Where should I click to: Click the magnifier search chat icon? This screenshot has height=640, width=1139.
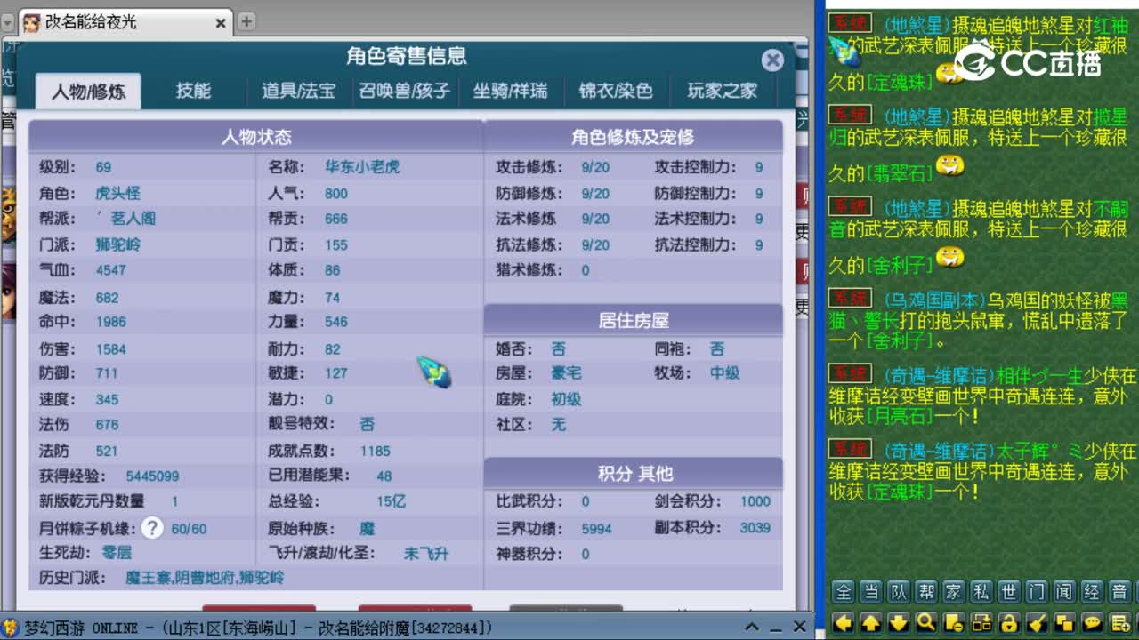[x=926, y=621]
